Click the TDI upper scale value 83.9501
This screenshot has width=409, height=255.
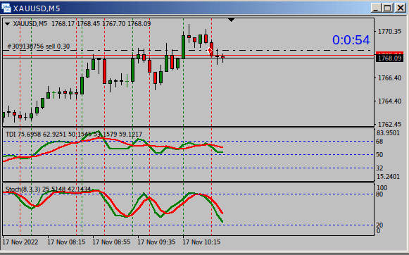pyautogui.click(x=388, y=133)
